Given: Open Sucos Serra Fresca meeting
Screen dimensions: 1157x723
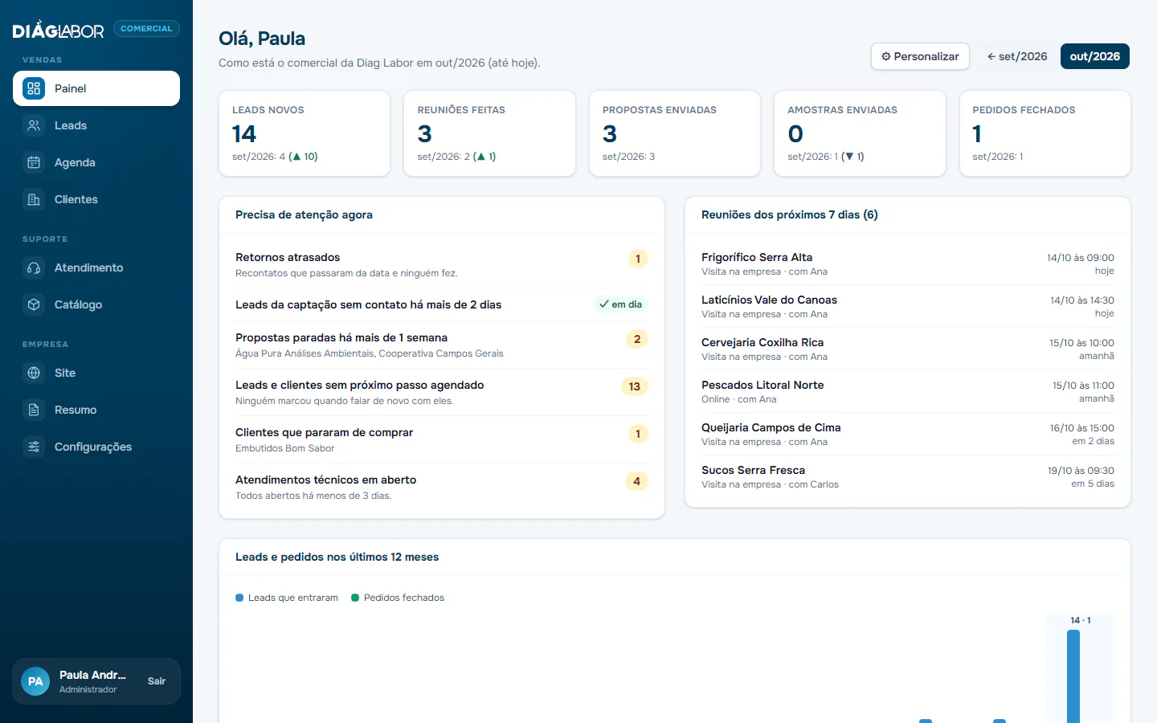Looking at the screenshot, I should pos(908,476).
